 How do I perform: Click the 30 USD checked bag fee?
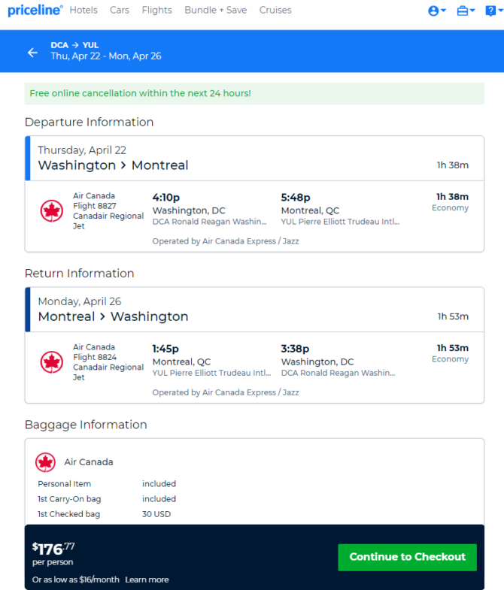(156, 514)
